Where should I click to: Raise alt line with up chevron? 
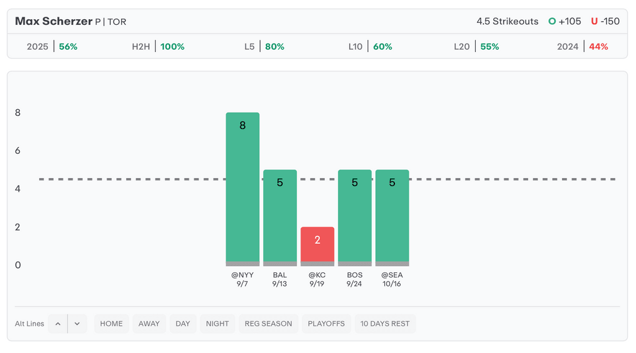pos(57,324)
